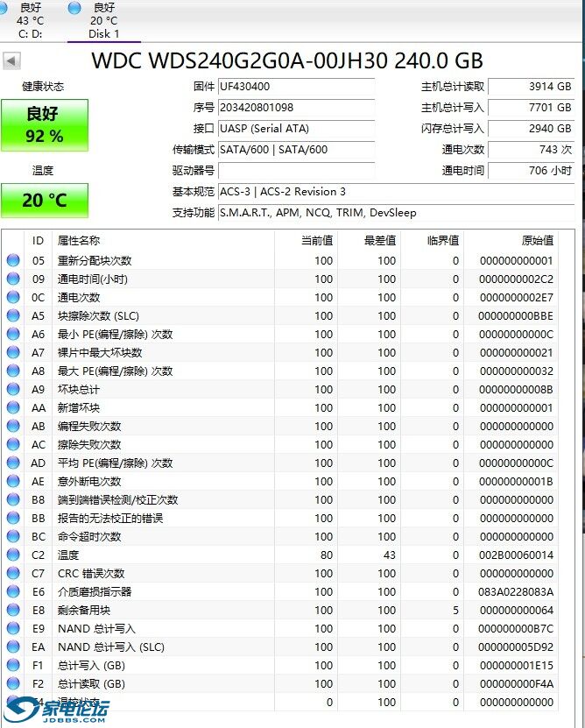Select status icon of row E6 介质磨损指示器
Screen dimensions: 585x728
coord(13,591)
